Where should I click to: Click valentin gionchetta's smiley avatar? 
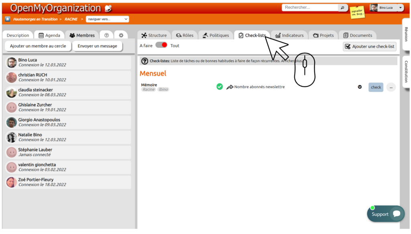click(x=12, y=167)
